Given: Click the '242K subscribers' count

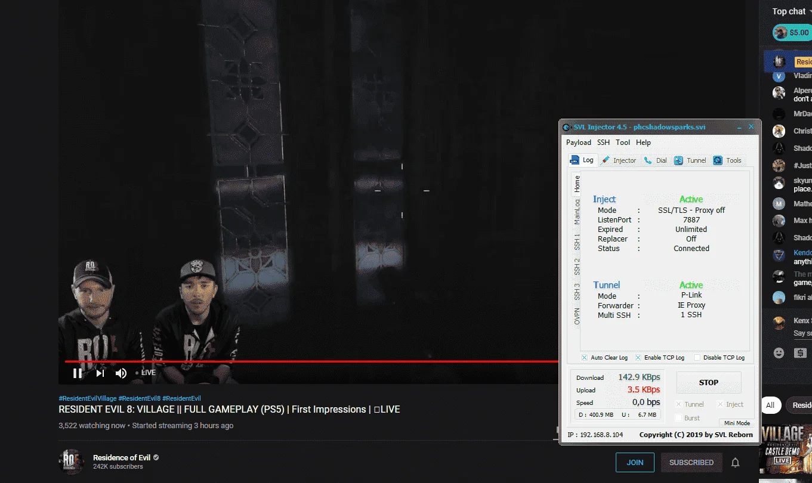Looking at the screenshot, I should tap(118, 467).
